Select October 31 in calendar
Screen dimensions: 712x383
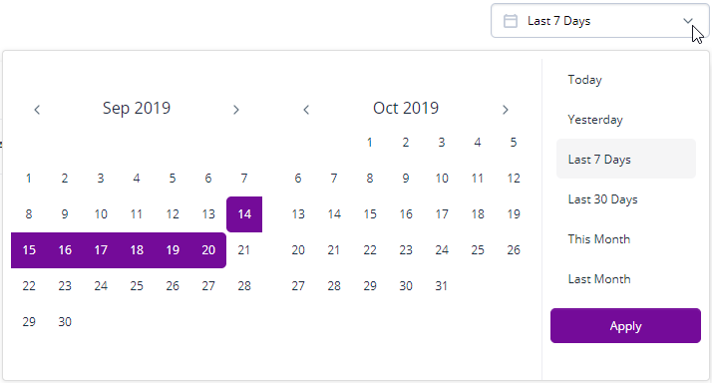coord(442,286)
